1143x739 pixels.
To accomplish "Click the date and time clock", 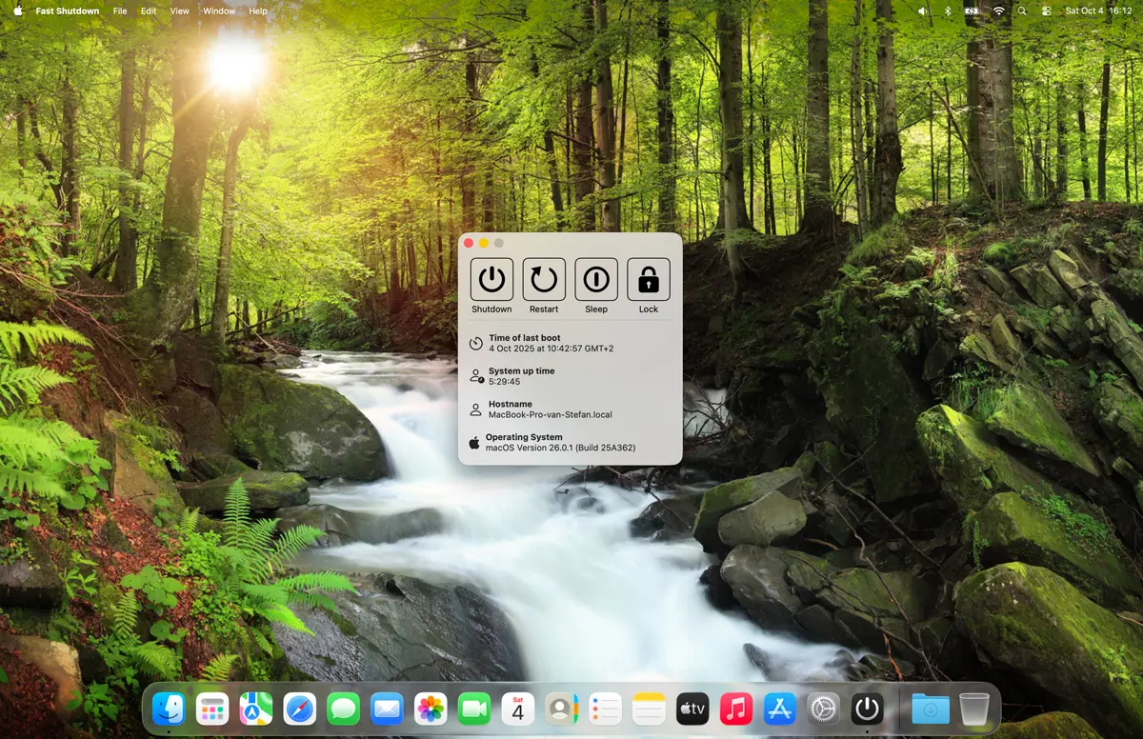I will click(1098, 10).
